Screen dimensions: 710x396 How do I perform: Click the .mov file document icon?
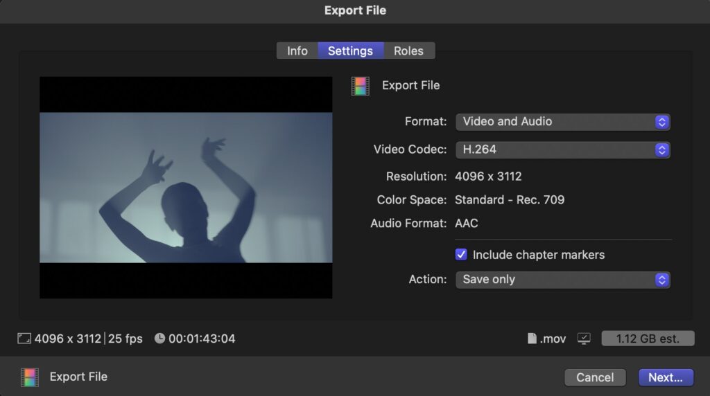pos(532,339)
